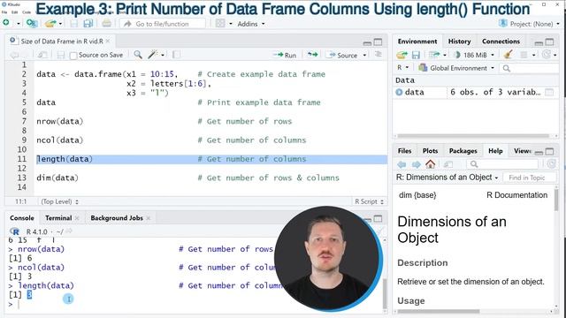Image resolution: width=566 pixels, height=318 pixels.
Task: Click the Environment pane horizontal scrollbar
Action: (x=473, y=136)
